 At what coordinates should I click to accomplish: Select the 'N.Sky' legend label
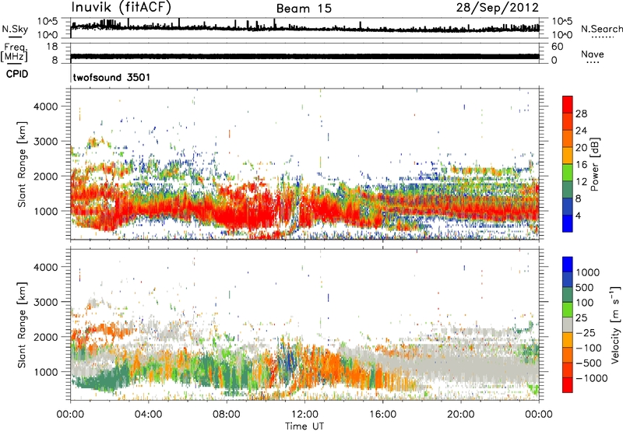[15, 29]
